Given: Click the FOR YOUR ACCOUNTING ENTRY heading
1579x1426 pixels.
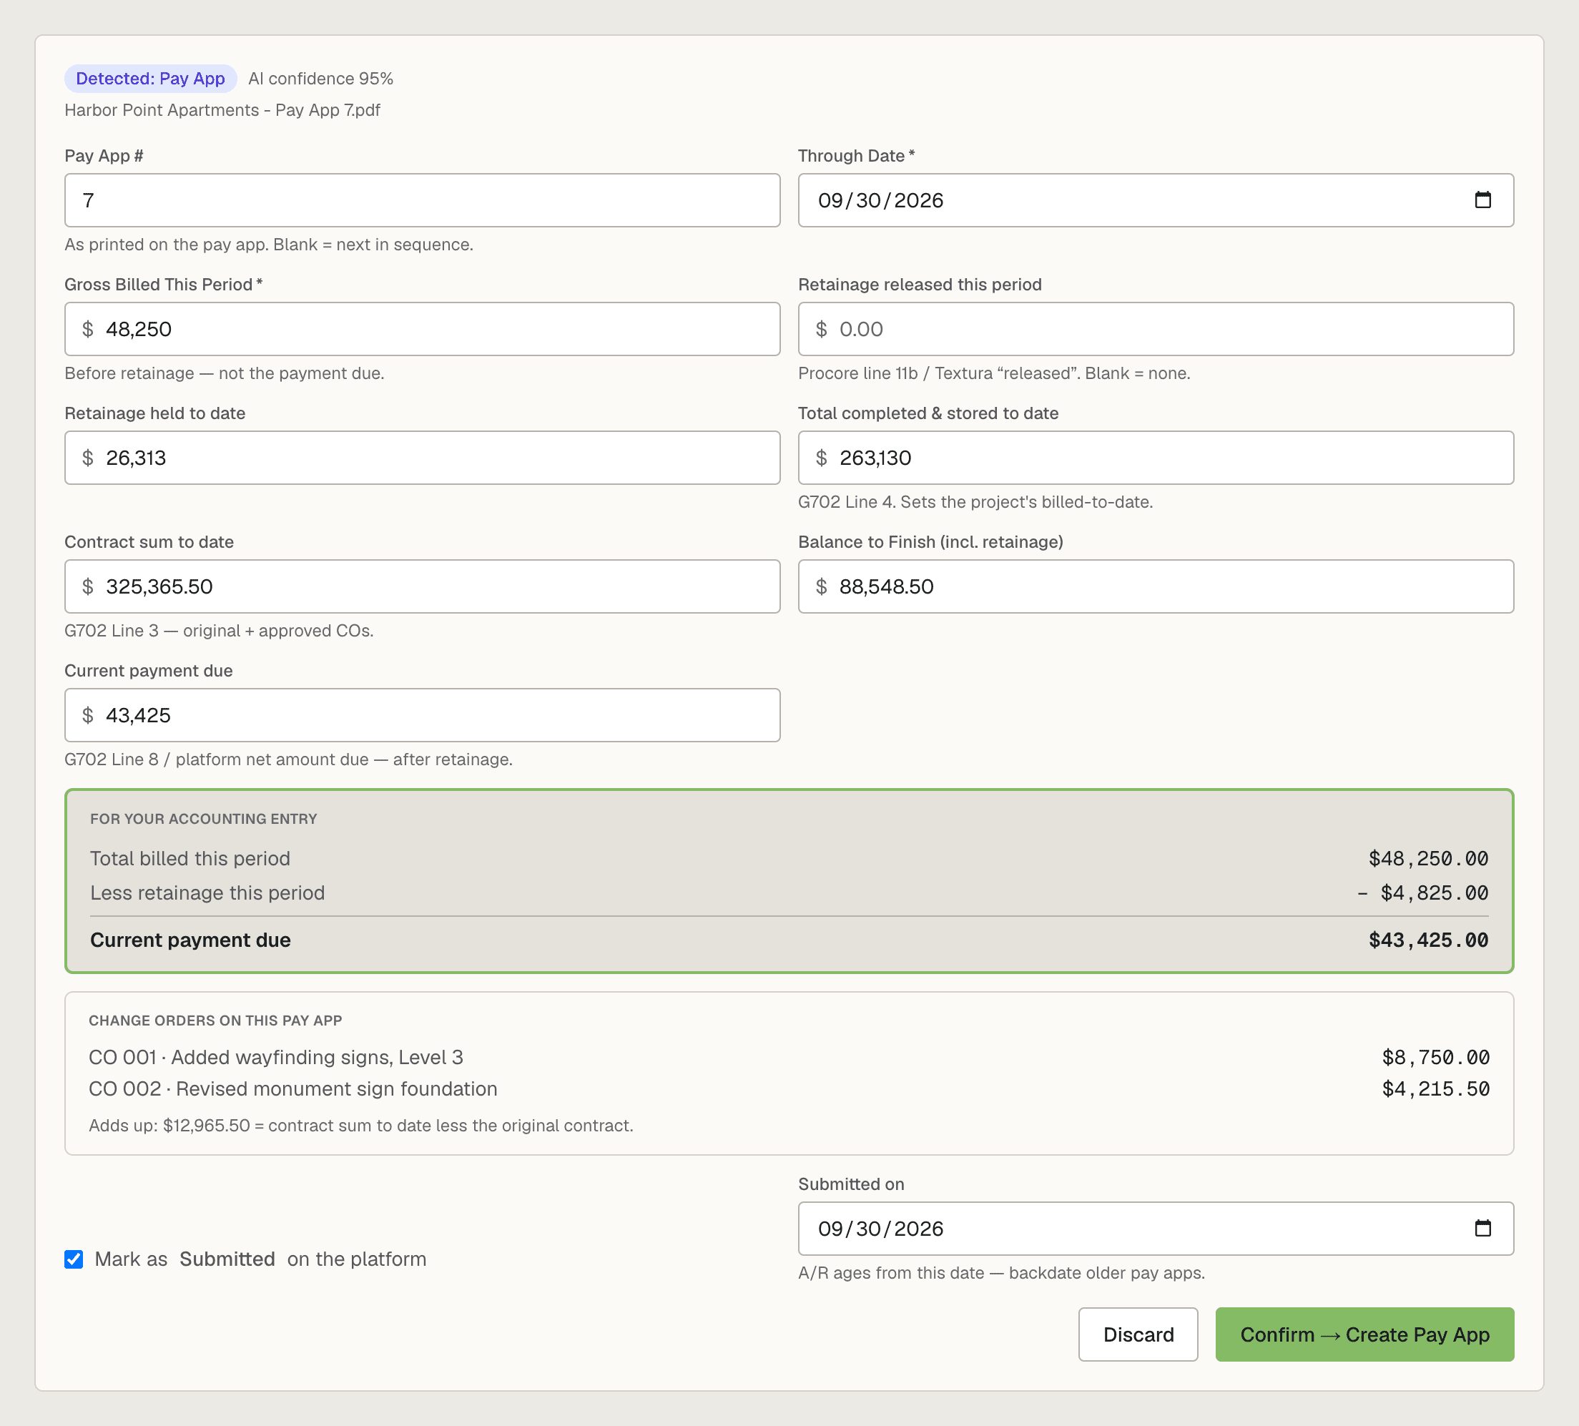Looking at the screenshot, I should click(x=204, y=818).
